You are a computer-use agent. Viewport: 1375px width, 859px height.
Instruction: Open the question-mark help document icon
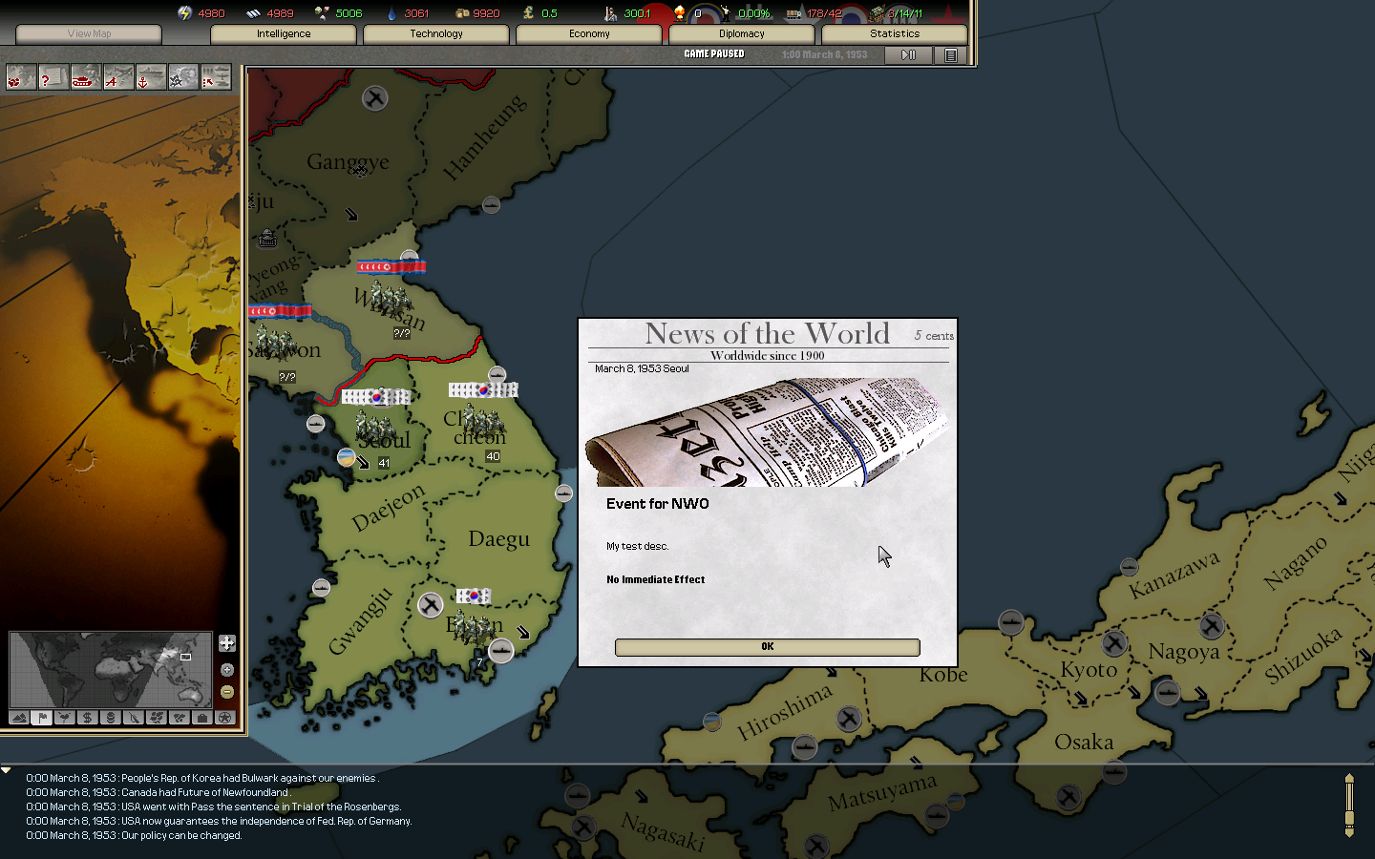point(53,77)
